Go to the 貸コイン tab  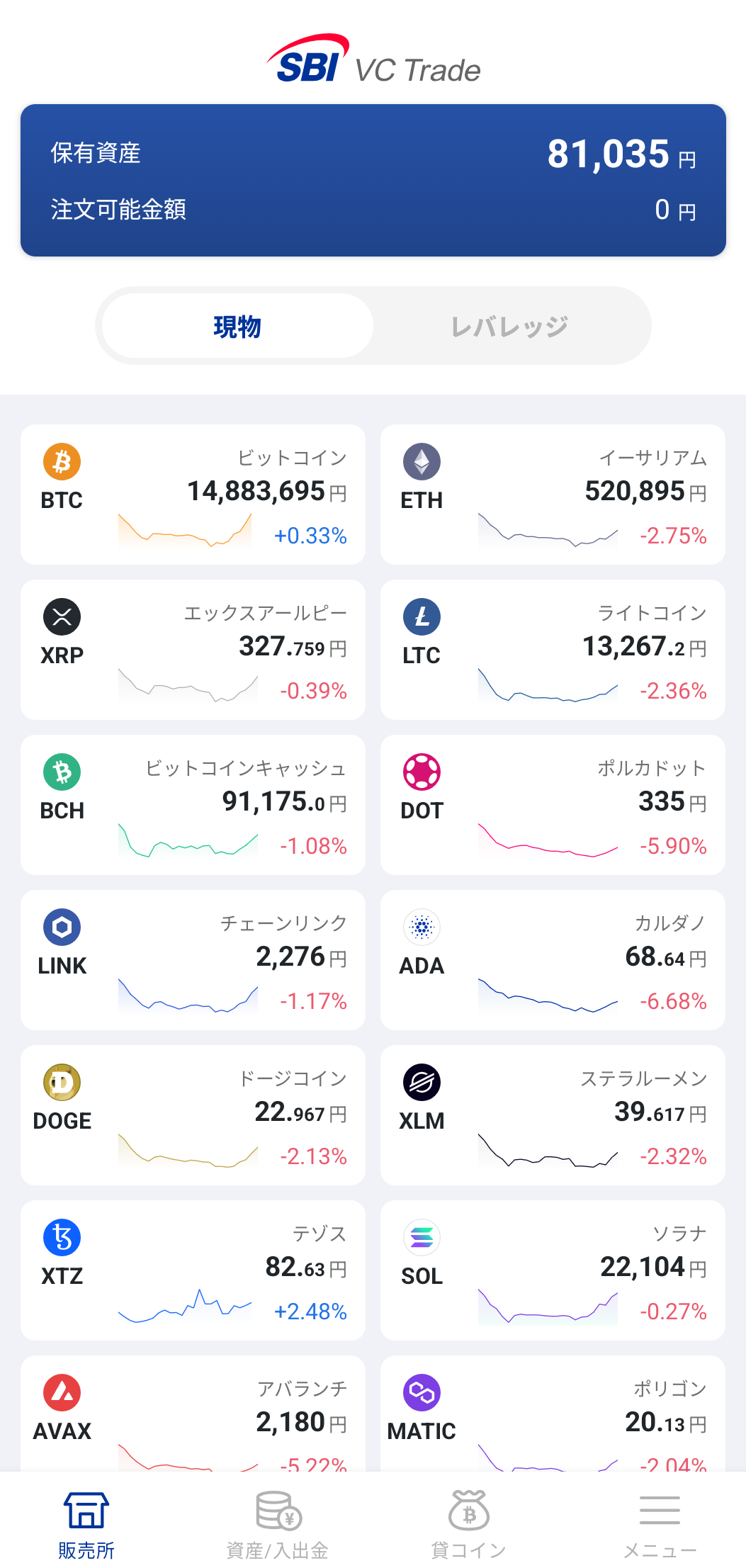[469, 1523]
